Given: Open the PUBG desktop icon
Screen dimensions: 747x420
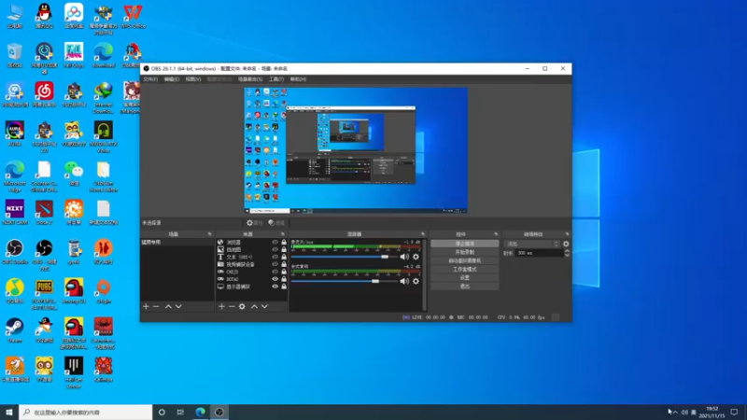Looking at the screenshot, I should [44, 294].
